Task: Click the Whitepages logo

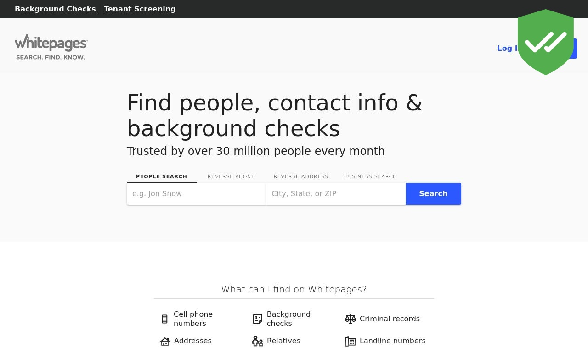Action: coord(51,47)
